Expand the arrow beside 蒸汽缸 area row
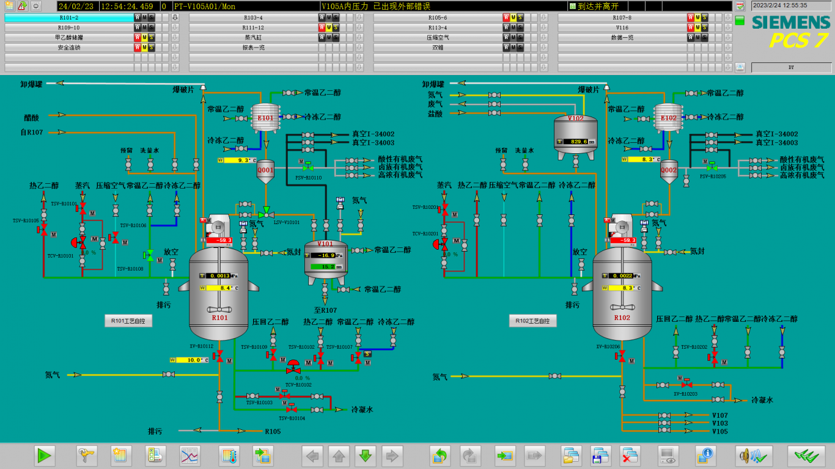 (x=359, y=37)
